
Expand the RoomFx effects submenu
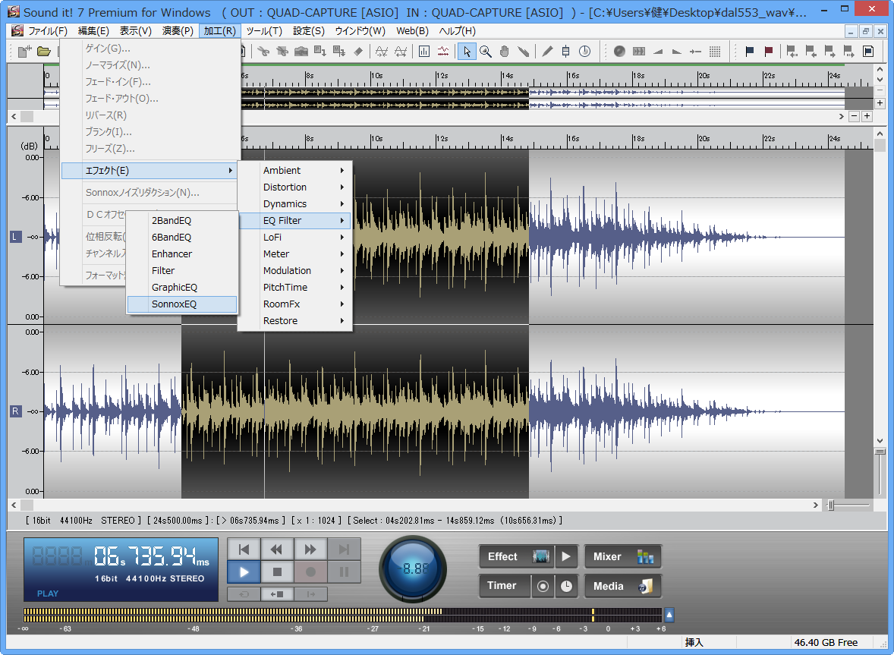pos(294,304)
